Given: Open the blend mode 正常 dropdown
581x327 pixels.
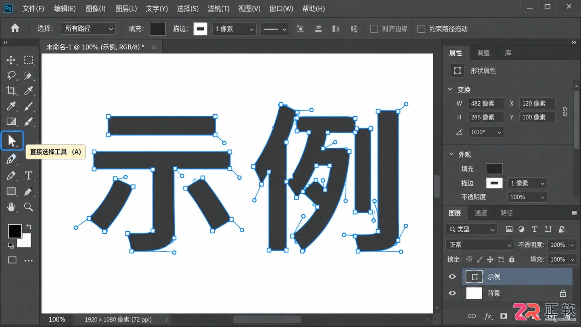Looking at the screenshot, I should (x=479, y=245).
